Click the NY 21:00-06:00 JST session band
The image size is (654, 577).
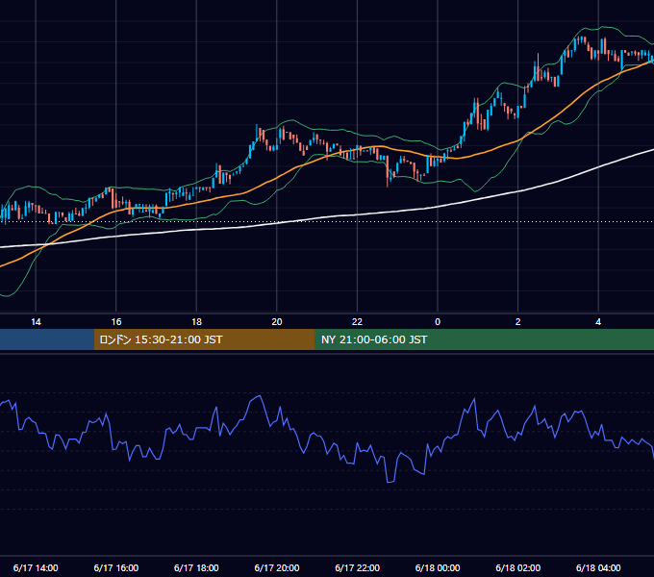pos(484,339)
